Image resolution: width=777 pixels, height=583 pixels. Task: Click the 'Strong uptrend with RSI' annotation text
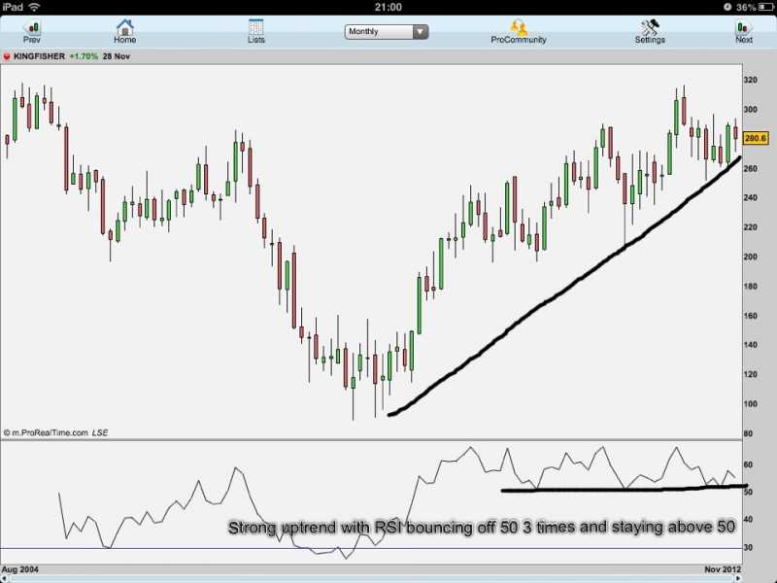[x=482, y=529]
